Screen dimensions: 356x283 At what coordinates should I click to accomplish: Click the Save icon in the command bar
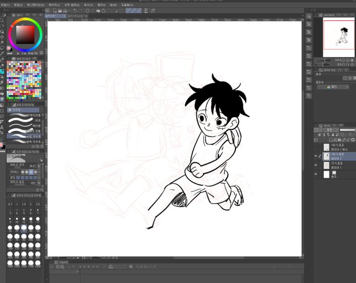click(65, 10)
